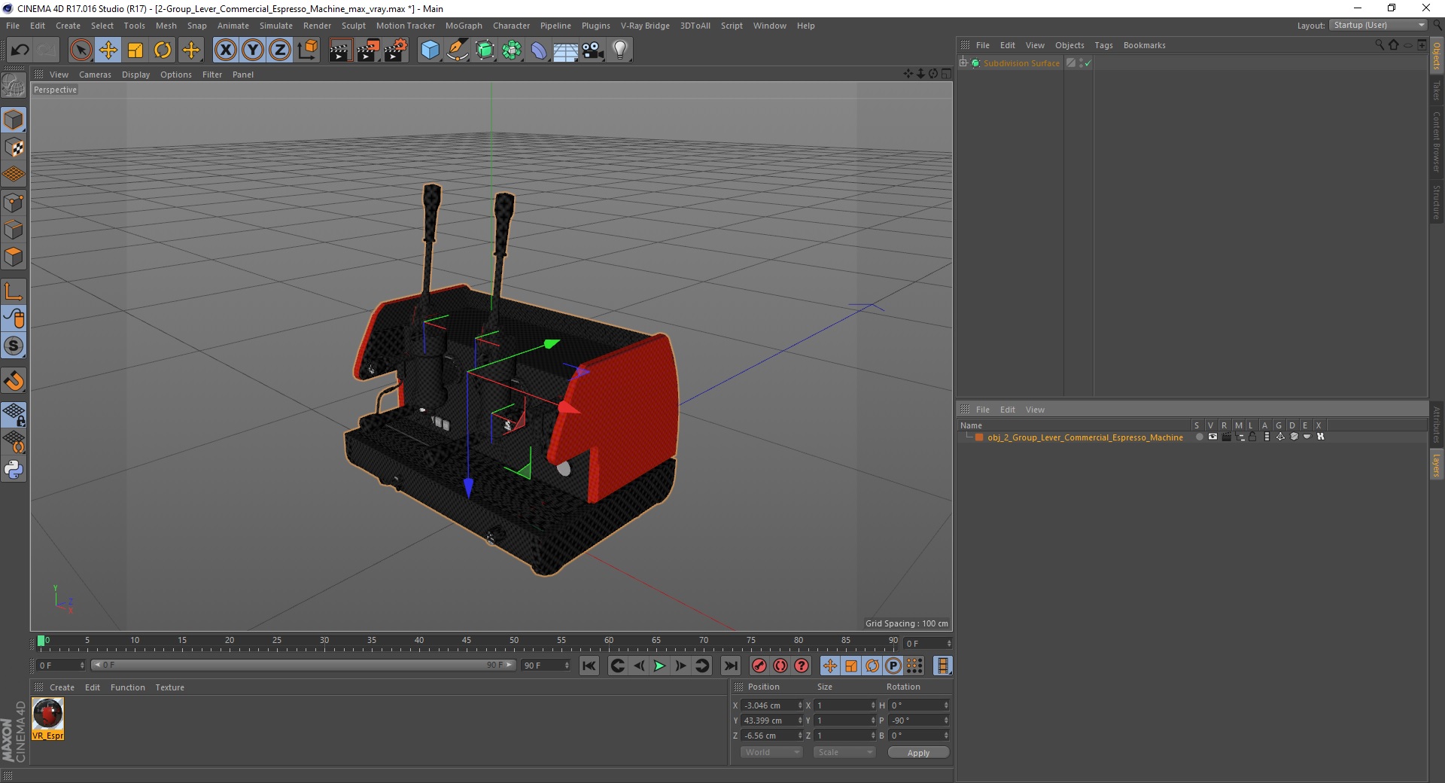
Task: Add a Cube primitive object
Action: (x=430, y=50)
